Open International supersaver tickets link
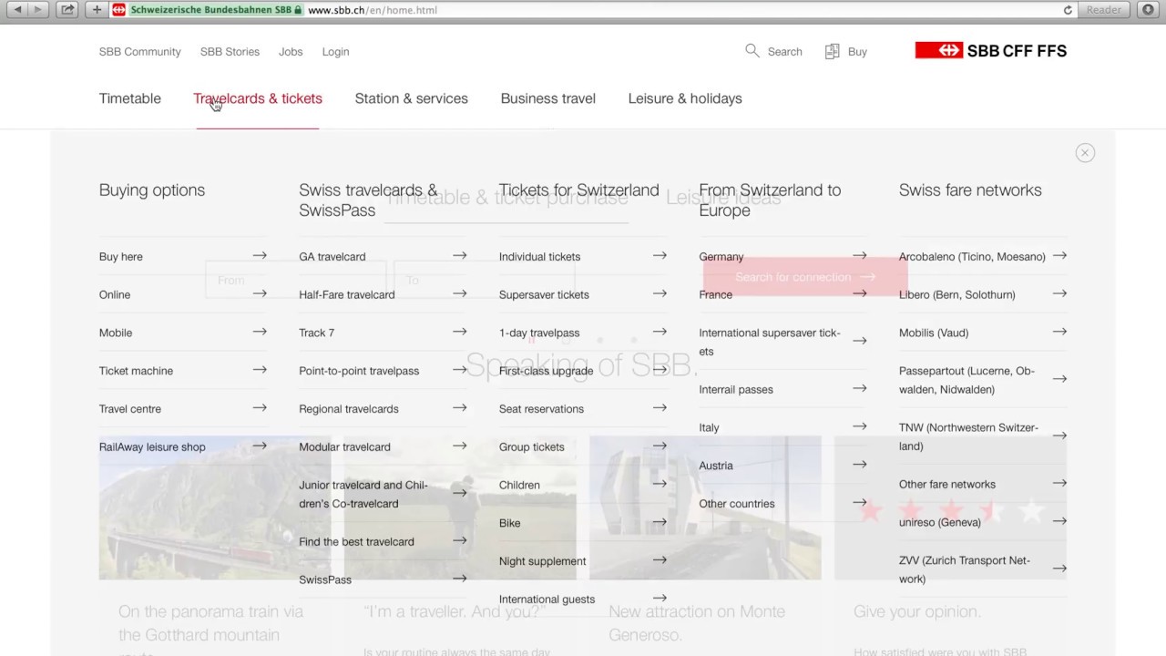The image size is (1166, 656). (x=770, y=342)
